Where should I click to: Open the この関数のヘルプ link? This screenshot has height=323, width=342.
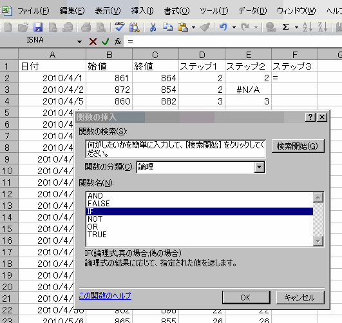click(x=105, y=296)
